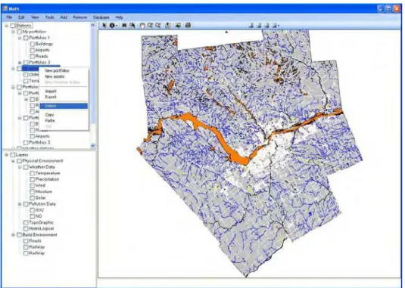405x288 pixels.
Task: Open the View menu
Action: (x=35, y=17)
